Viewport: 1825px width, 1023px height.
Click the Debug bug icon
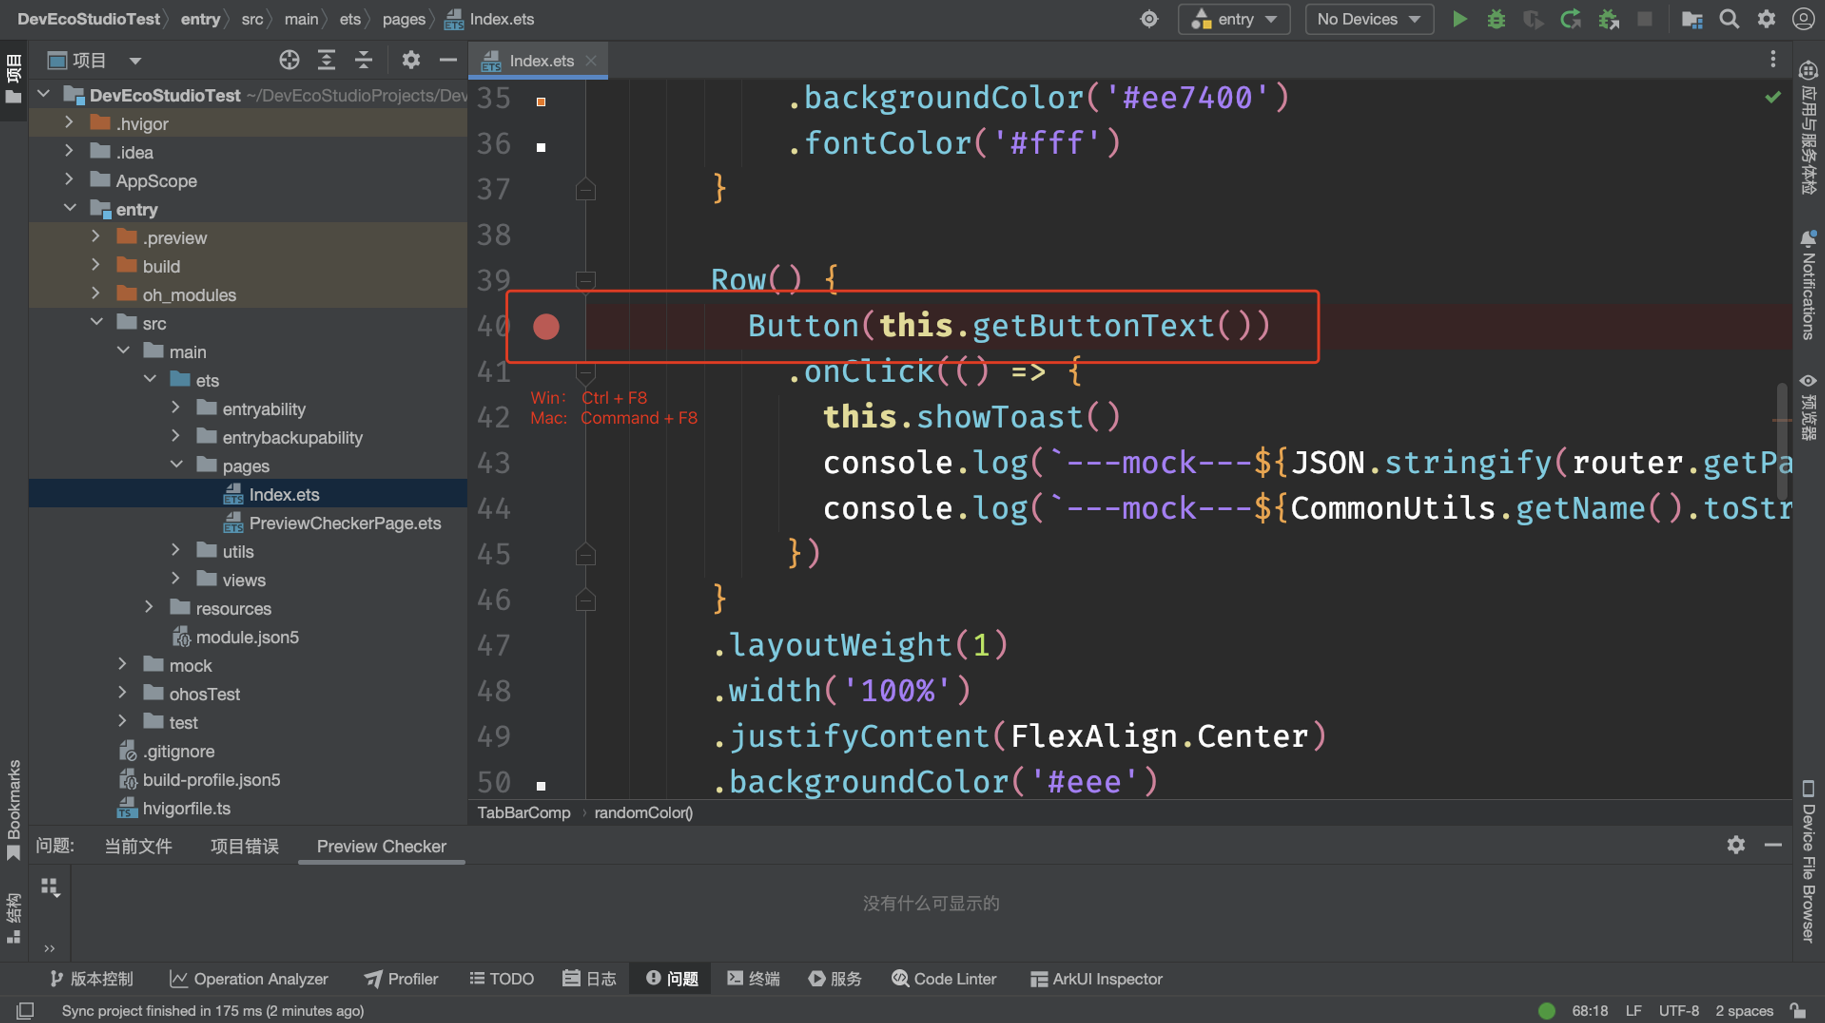tap(1496, 19)
